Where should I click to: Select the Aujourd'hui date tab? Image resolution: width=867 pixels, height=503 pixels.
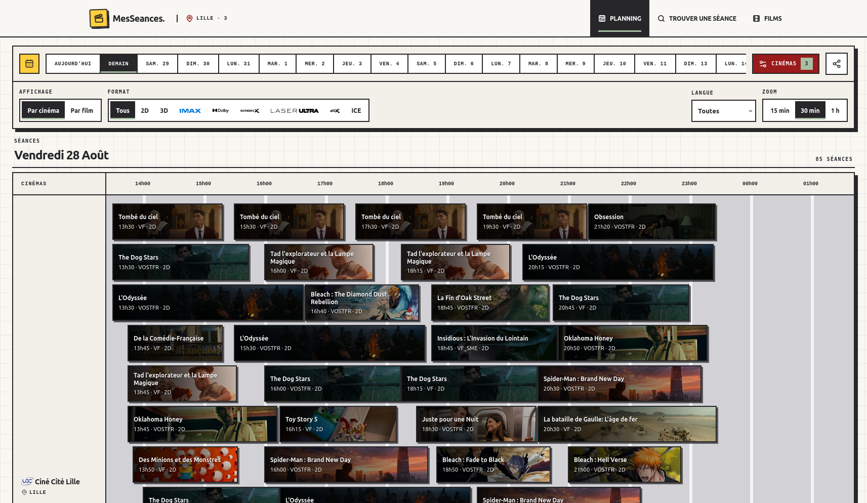(x=73, y=64)
